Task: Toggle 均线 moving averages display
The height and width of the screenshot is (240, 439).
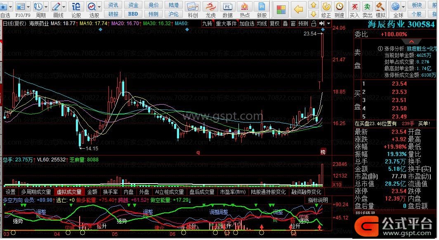Action: tap(262, 24)
